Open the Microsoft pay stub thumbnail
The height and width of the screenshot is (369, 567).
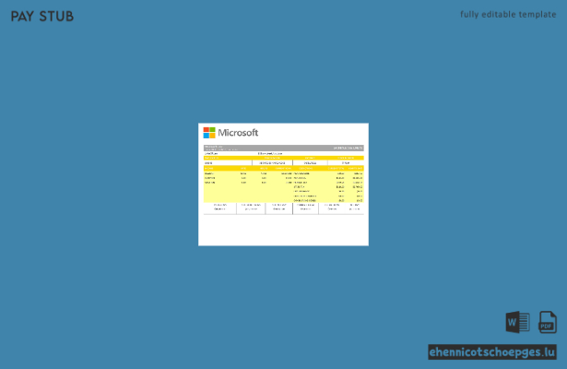284,184
